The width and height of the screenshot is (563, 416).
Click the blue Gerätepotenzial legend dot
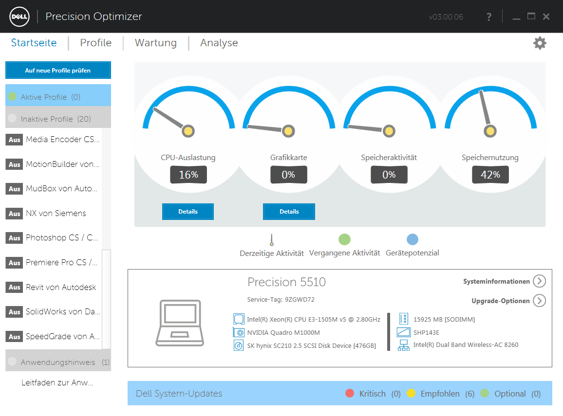click(412, 239)
